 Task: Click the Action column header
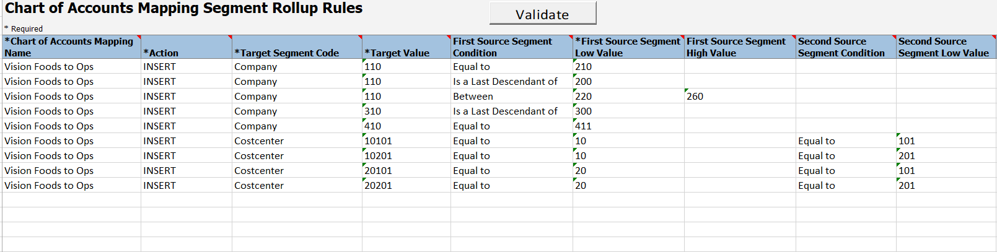click(186, 47)
